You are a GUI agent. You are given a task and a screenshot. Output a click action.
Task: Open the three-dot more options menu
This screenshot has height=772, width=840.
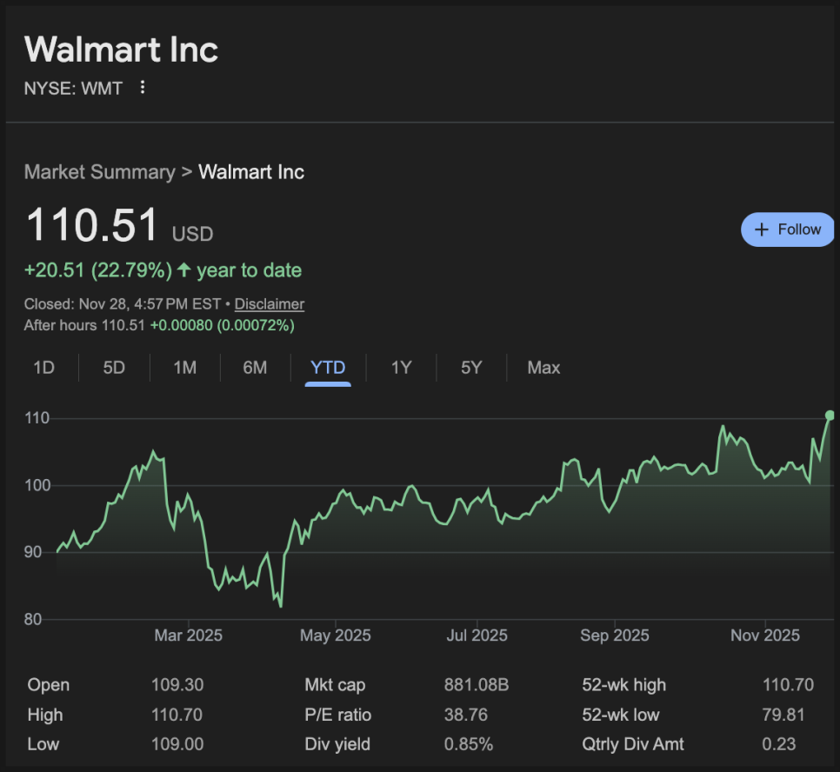coord(143,88)
